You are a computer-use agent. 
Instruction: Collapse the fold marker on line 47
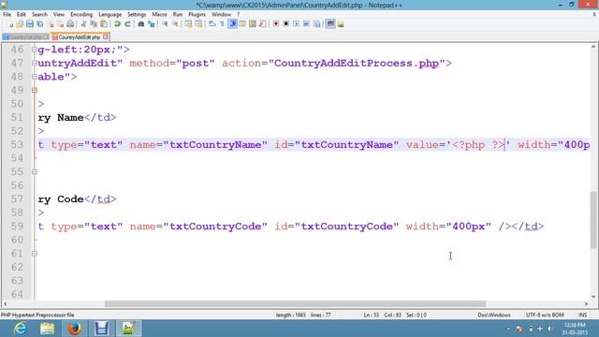click(x=35, y=63)
